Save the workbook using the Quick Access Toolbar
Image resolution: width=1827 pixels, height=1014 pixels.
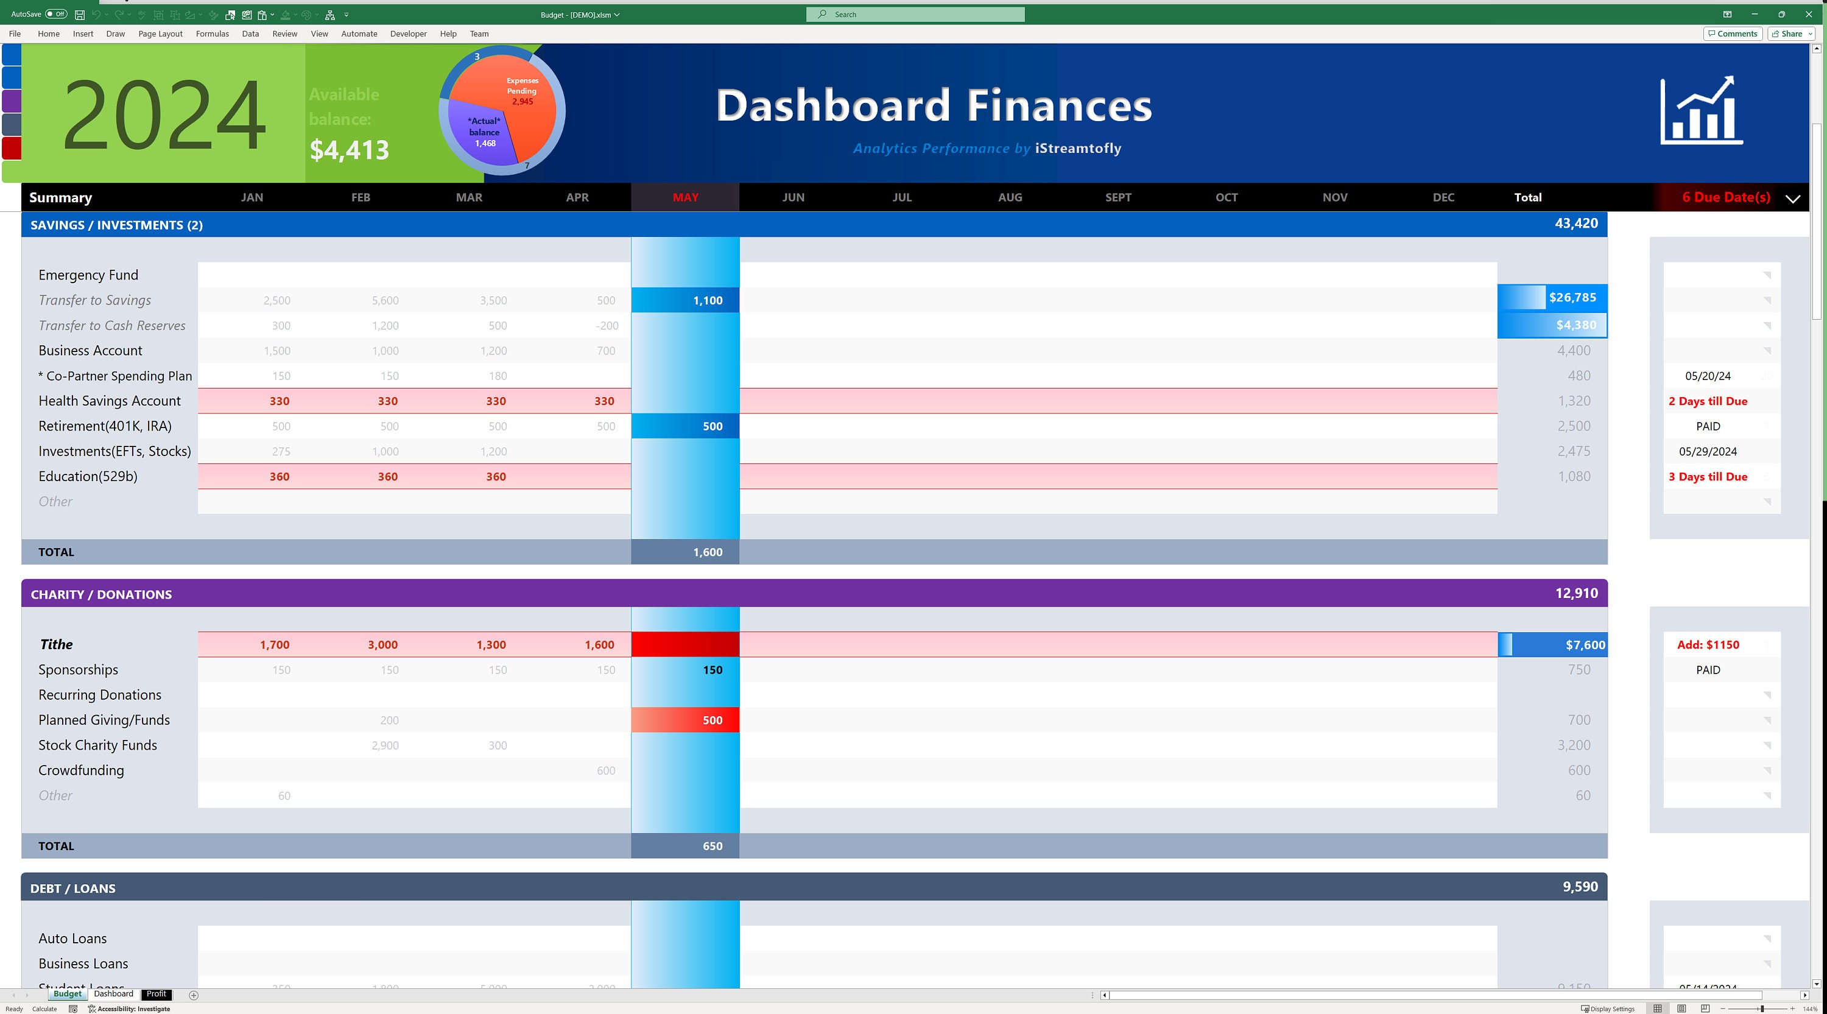pyautogui.click(x=79, y=14)
